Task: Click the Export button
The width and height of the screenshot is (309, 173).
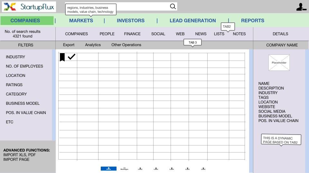Action: pos(69,45)
